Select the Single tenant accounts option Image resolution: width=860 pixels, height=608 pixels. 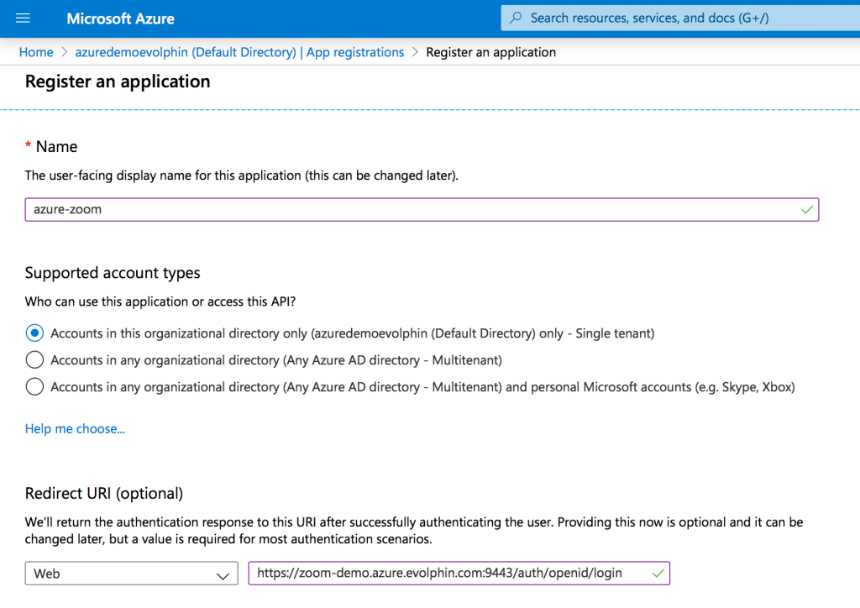[x=34, y=333]
